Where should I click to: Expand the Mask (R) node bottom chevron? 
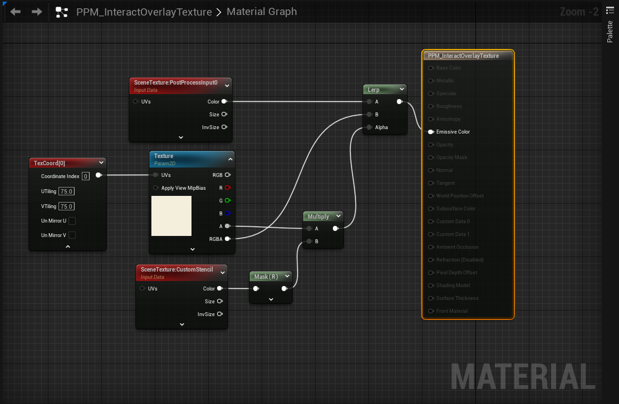point(271,299)
